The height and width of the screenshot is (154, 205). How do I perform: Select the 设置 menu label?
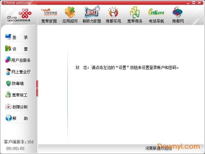pos(20,49)
